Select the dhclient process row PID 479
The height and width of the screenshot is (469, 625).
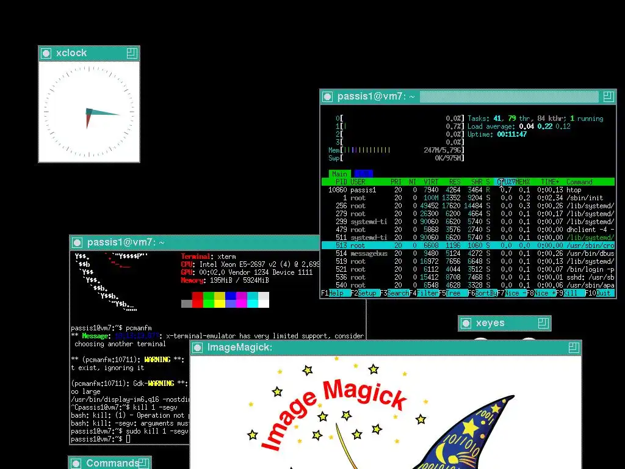coord(468,230)
